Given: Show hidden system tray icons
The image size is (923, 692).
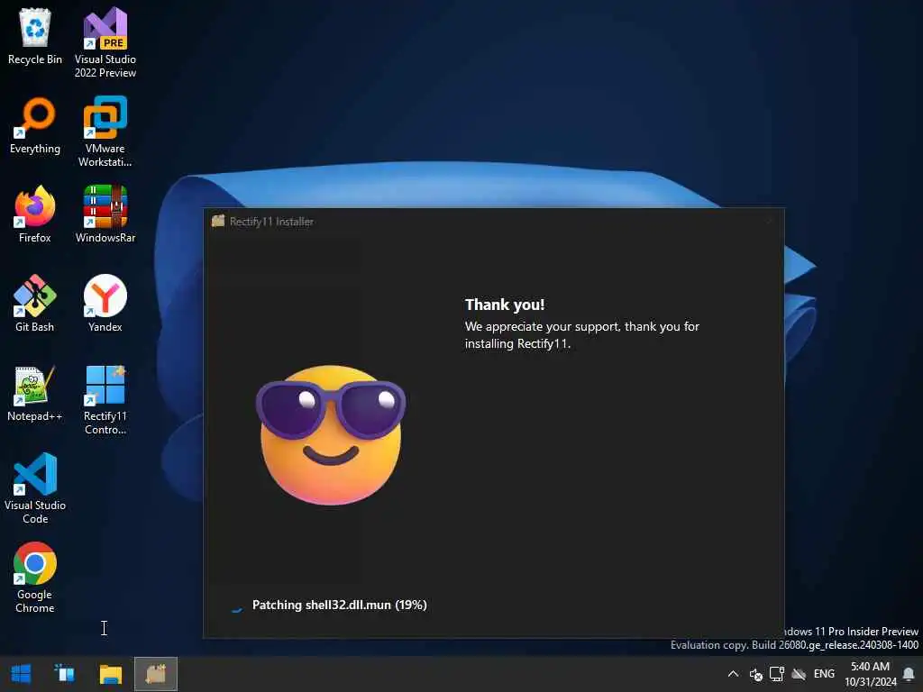Looking at the screenshot, I should point(733,674).
